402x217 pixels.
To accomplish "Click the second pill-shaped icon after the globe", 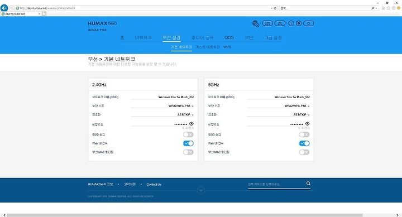I will [280, 23].
